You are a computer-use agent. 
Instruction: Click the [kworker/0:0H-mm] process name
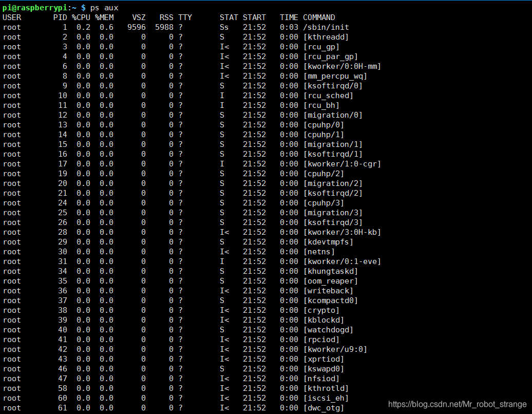pos(342,66)
